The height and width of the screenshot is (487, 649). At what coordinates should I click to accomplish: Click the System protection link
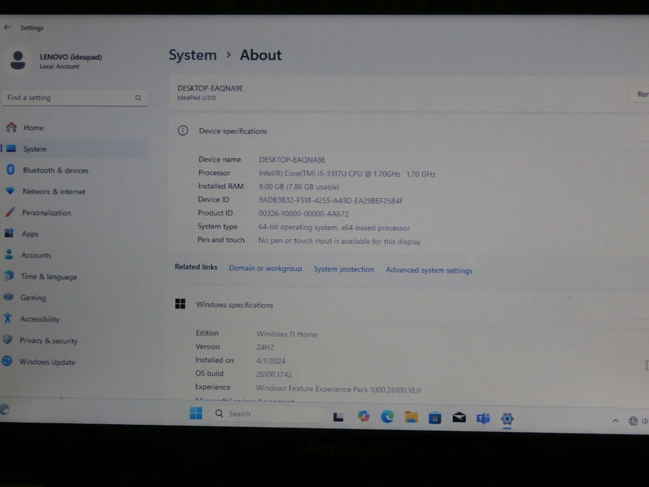(343, 269)
